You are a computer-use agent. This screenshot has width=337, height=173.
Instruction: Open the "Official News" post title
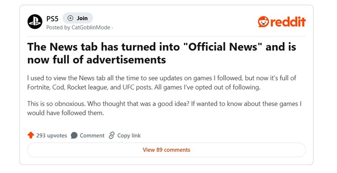[161, 53]
